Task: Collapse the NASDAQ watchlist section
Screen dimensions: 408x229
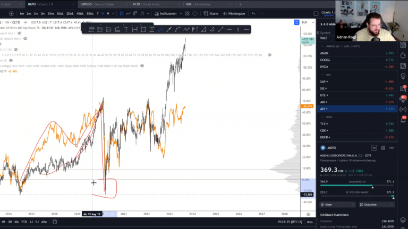Action: point(322,46)
